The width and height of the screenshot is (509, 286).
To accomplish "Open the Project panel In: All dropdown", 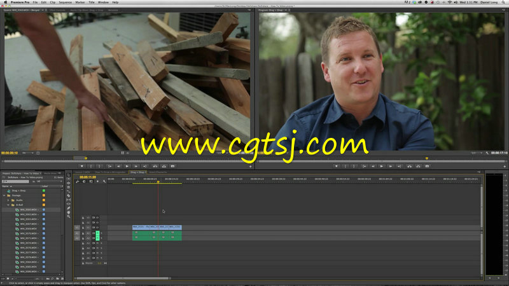I will click(x=50, y=181).
